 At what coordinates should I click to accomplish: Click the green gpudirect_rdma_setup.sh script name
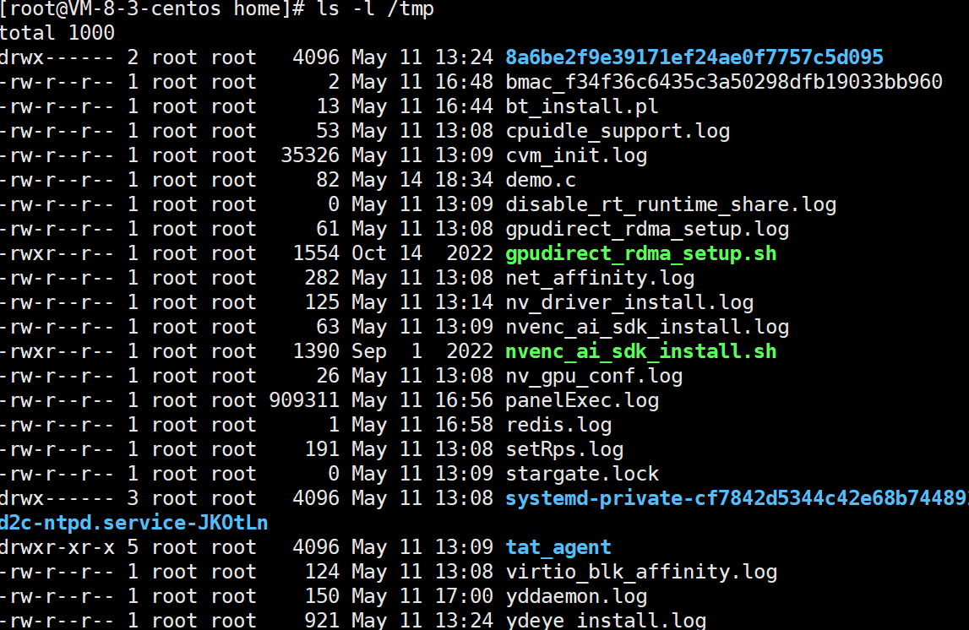click(x=640, y=253)
